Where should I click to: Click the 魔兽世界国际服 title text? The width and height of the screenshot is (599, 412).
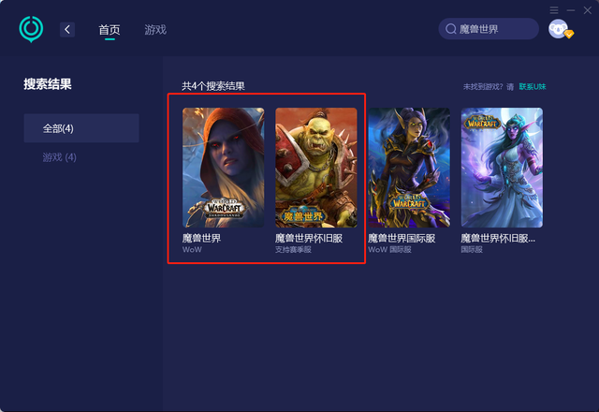[x=402, y=239]
